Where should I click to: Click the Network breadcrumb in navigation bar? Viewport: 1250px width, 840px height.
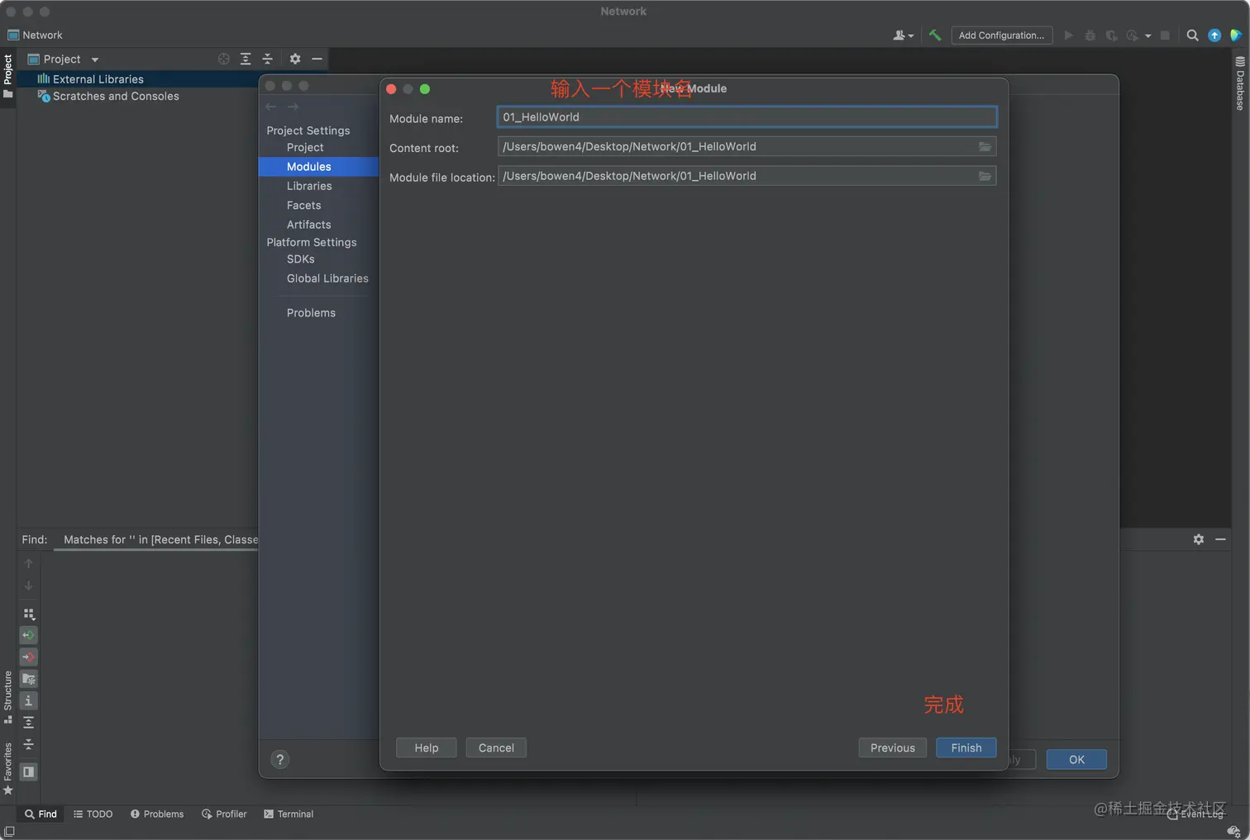(x=36, y=35)
